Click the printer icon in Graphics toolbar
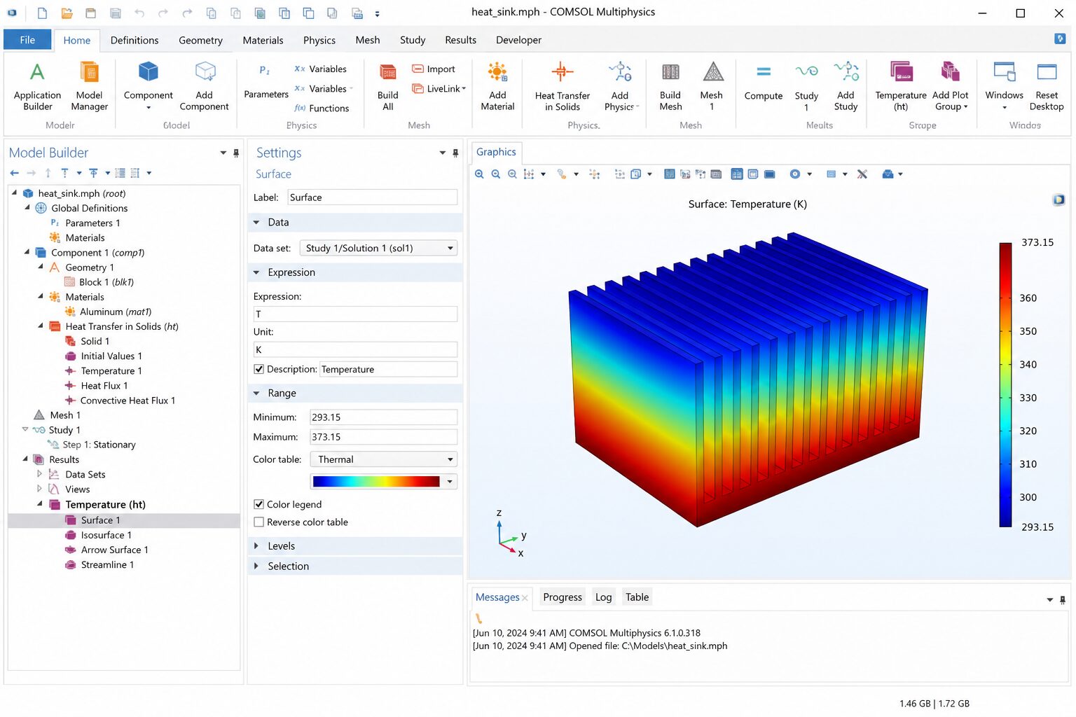The height and width of the screenshot is (717, 1076). [x=888, y=174]
